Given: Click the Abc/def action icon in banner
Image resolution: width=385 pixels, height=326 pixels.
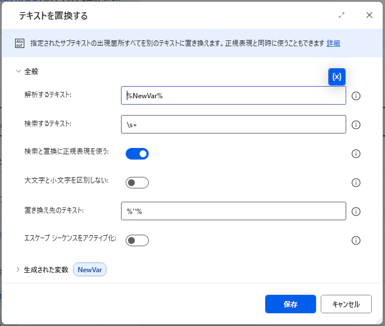Looking at the screenshot, I should tap(20, 43).
